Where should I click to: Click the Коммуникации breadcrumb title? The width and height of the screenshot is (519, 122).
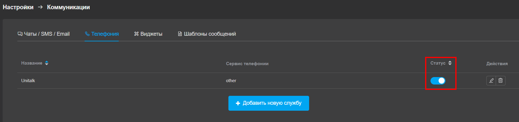(x=68, y=7)
